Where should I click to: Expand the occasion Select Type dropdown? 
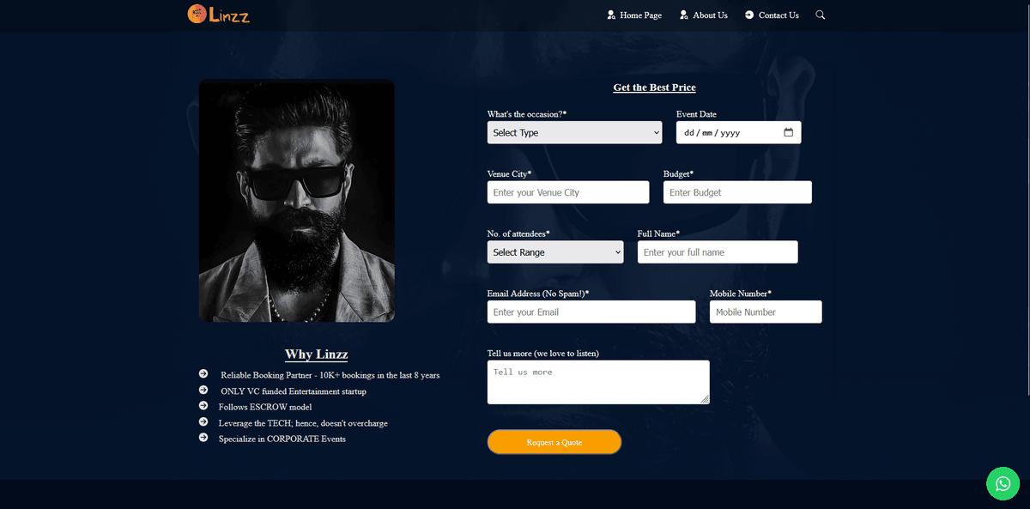click(574, 133)
